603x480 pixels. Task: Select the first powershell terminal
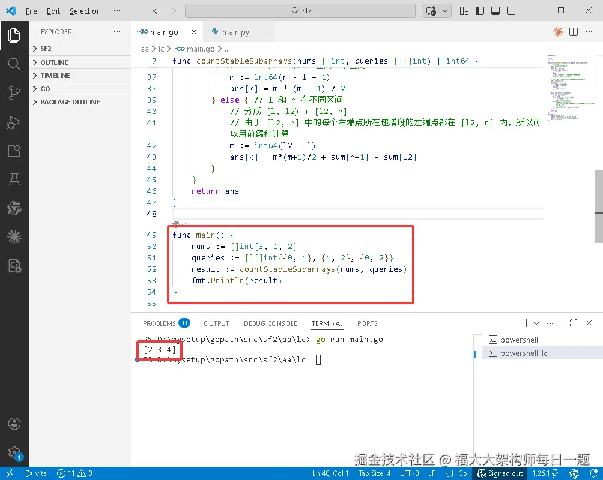(542, 340)
